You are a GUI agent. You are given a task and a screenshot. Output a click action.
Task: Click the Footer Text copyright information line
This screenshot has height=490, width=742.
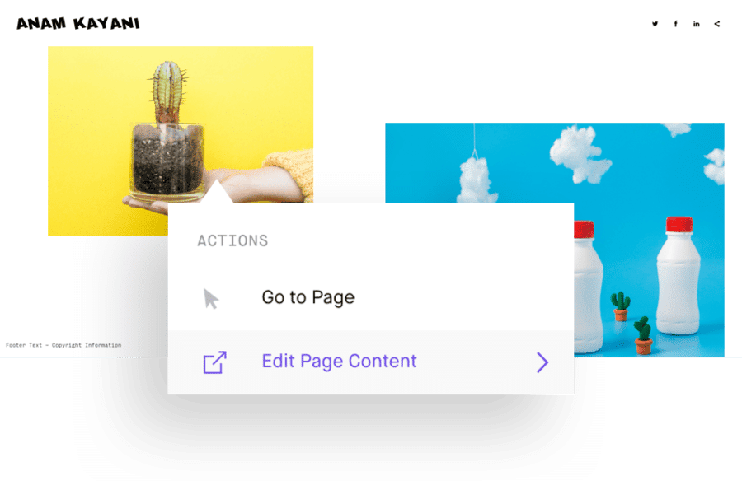(x=63, y=345)
